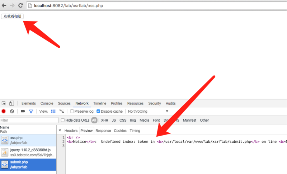Toggle the device mode icon
The width and height of the screenshot is (287, 174).
point(11,103)
